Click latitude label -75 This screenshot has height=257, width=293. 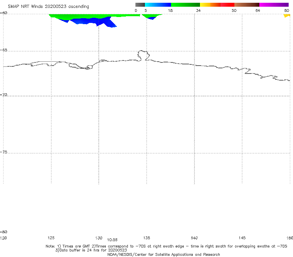tap(4, 152)
